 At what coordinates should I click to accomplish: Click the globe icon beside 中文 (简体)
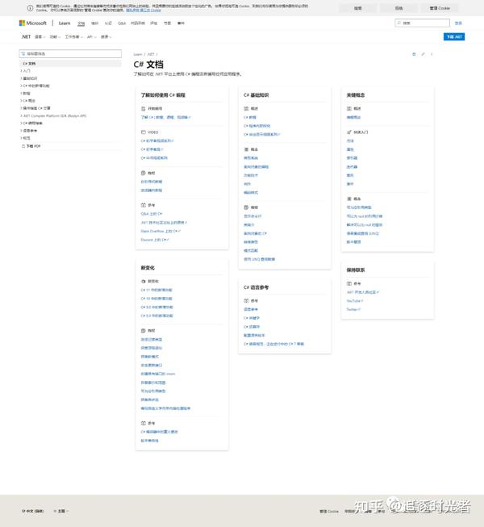[x=23, y=511]
